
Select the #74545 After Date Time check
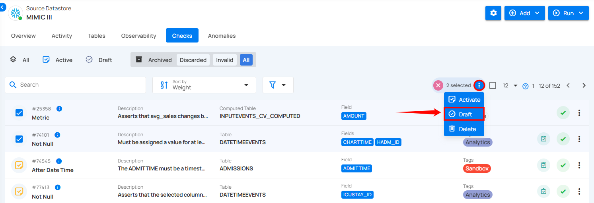(19, 165)
